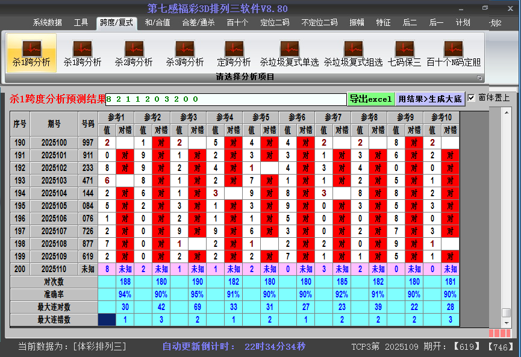The height and width of the screenshot is (357, 521).
Task: Click the 参考5 column header
Action: coord(261,117)
